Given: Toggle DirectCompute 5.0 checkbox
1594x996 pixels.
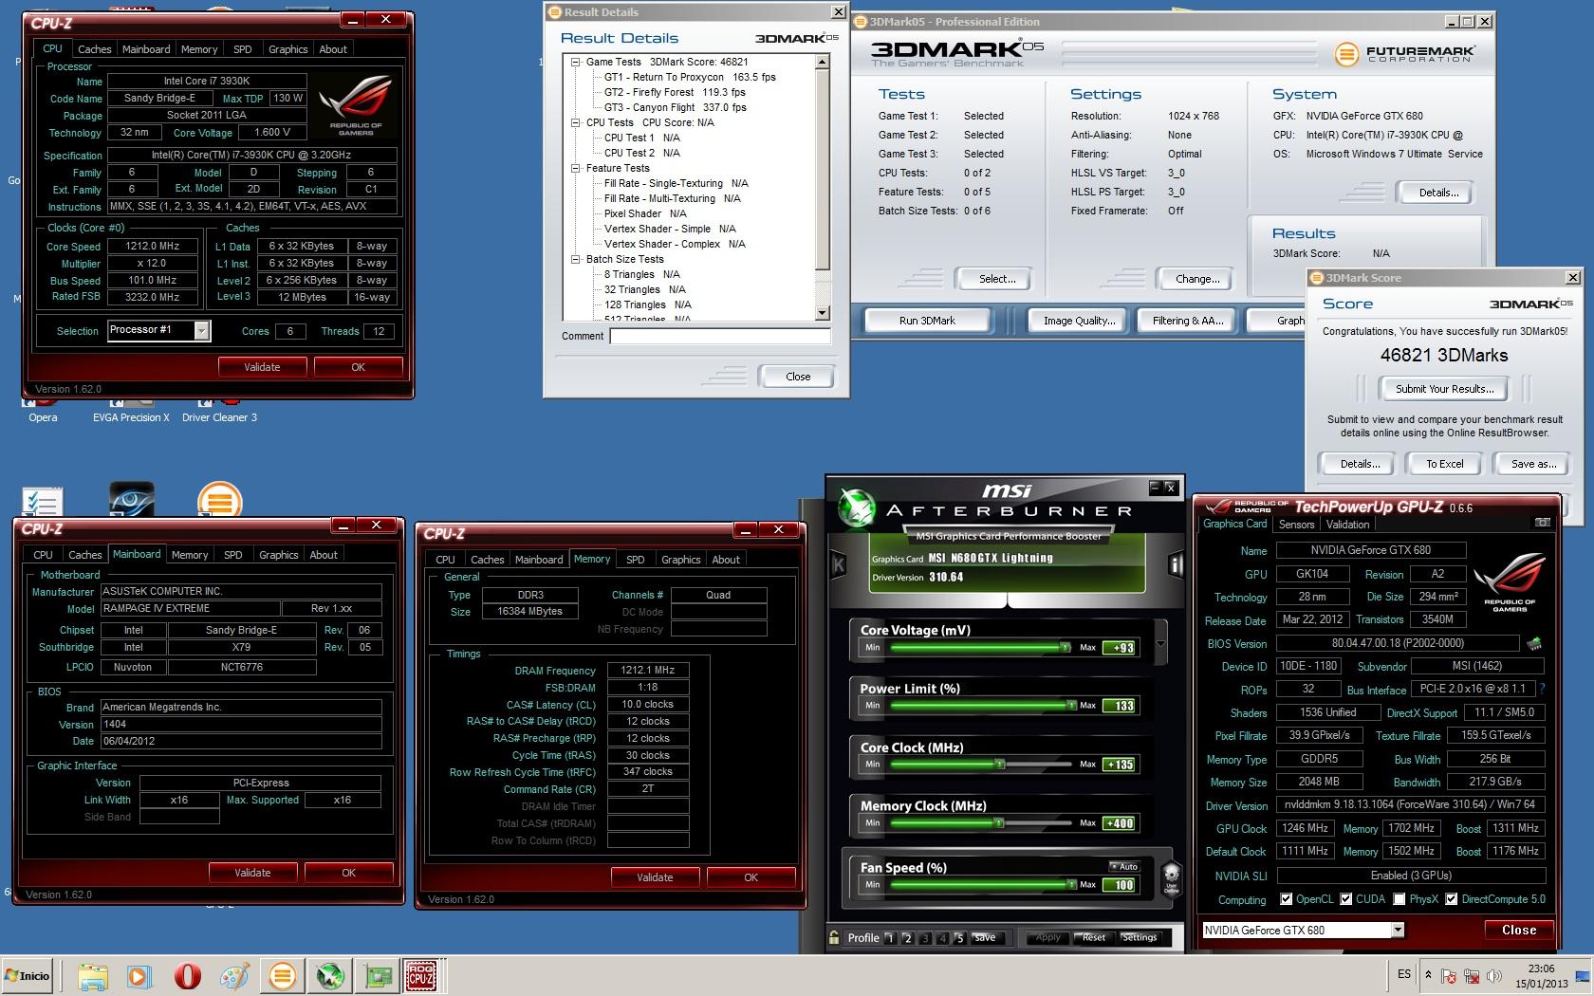Looking at the screenshot, I should point(1451,899).
